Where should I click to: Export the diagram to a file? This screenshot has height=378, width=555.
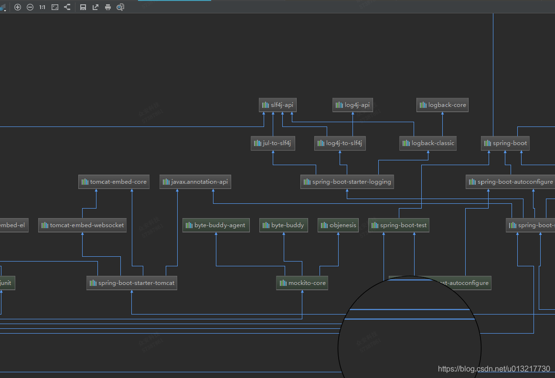[96, 7]
